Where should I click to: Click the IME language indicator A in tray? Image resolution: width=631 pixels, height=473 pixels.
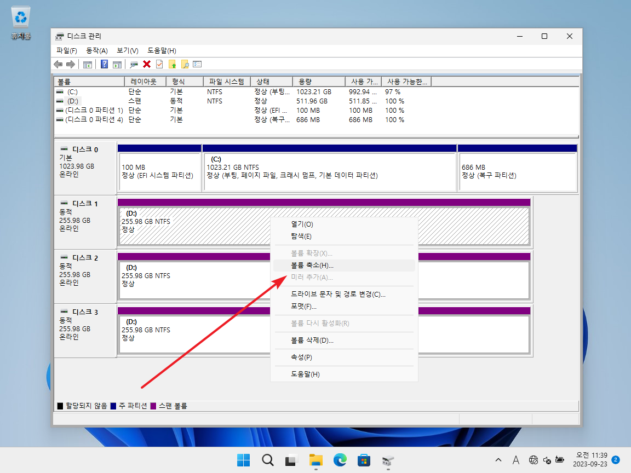click(x=516, y=460)
